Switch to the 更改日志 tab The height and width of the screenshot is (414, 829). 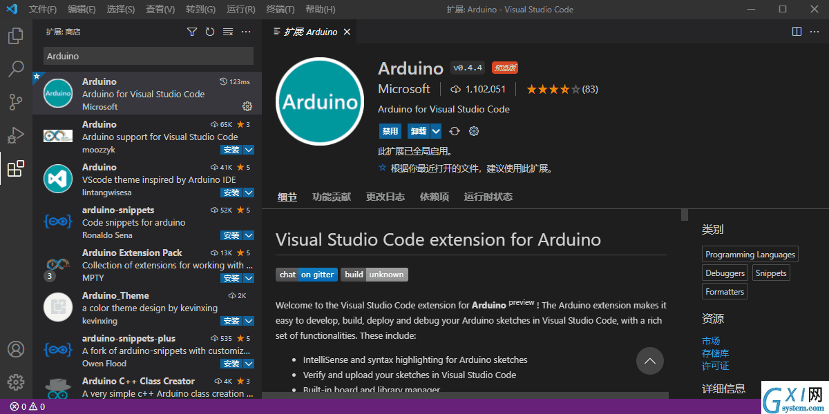pos(385,197)
